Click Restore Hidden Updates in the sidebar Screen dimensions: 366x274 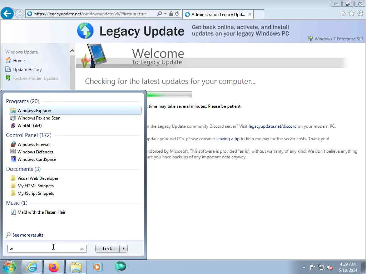tap(36, 78)
